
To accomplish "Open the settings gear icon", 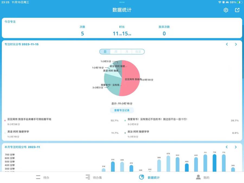I will point(226,10).
